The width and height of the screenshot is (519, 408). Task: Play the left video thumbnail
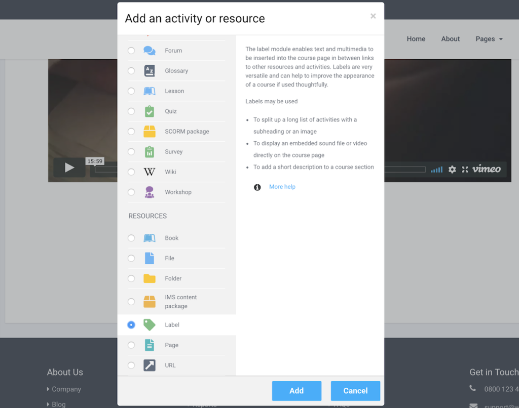coord(68,167)
